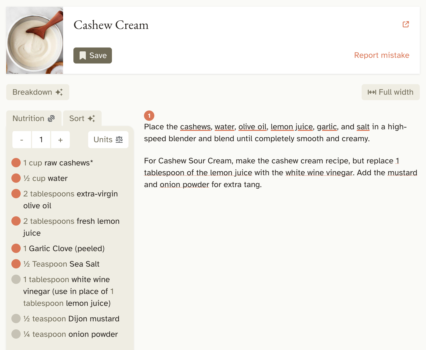Image resolution: width=426 pixels, height=350 pixels.
Task: Check off the Garlic Clove ingredient
Action: pos(16,249)
